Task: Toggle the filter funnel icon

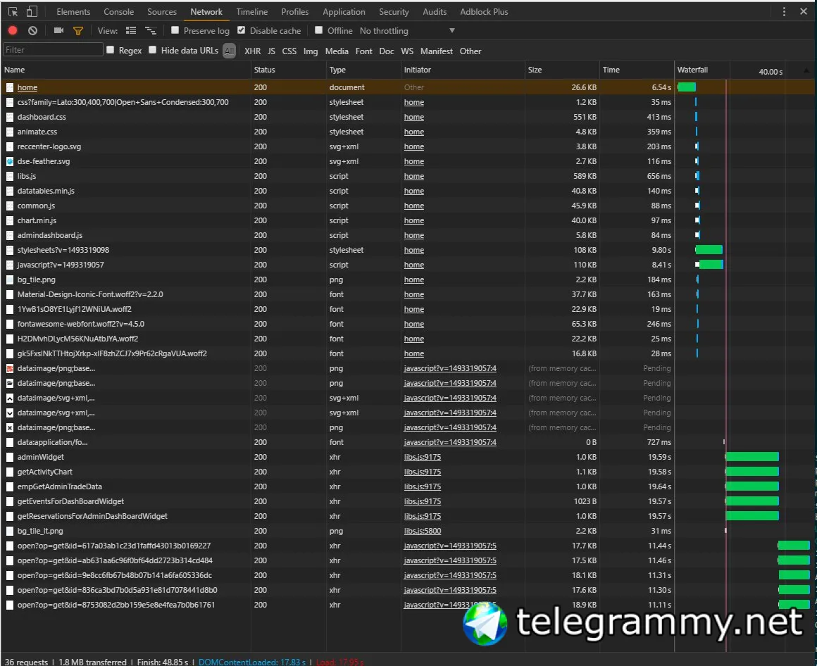Action: 78,31
